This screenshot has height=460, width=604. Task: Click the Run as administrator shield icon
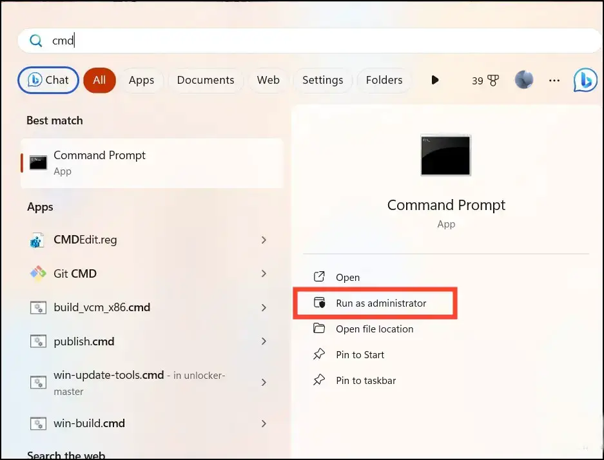[319, 303]
